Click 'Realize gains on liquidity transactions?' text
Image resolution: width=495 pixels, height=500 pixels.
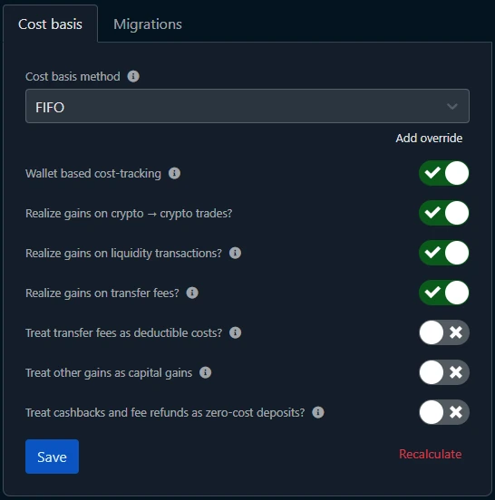click(x=123, y=254)
